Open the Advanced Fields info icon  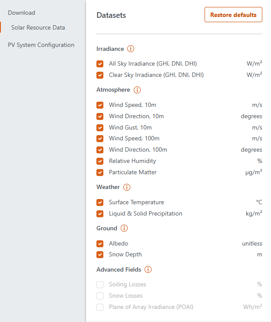148,269
